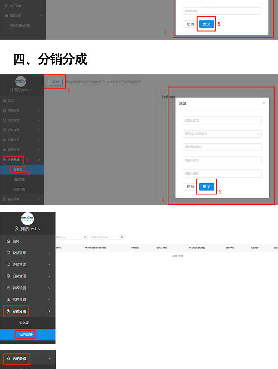Click 添加 button behind the dialog

56,82
